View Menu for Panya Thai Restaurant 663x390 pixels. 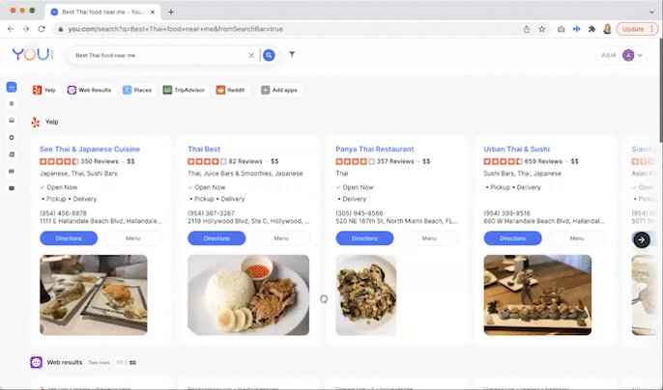(x=429, y=238)
